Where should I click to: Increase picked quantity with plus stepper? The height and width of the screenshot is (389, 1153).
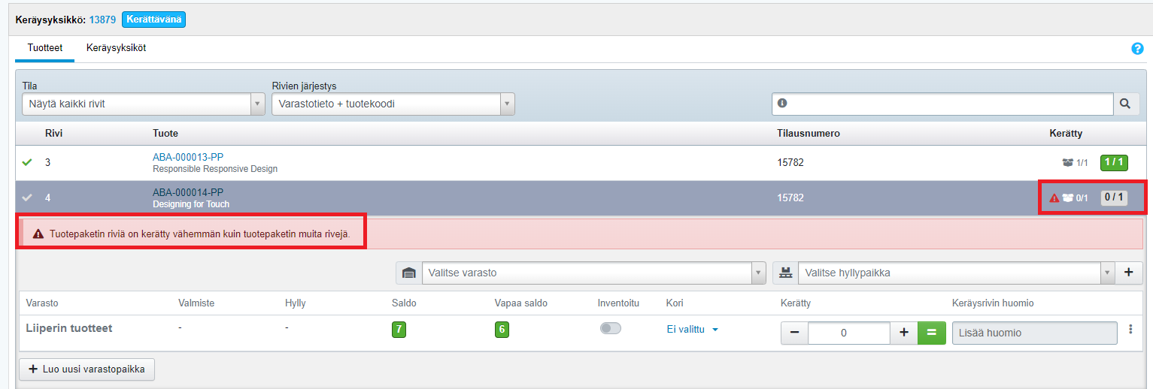point(904,333)
